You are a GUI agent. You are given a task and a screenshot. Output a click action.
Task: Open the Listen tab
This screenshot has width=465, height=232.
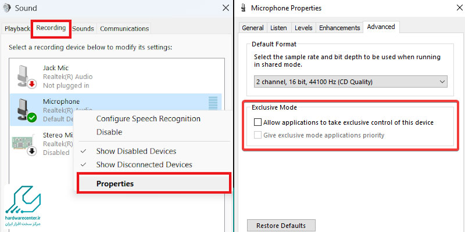coord(278,28)
